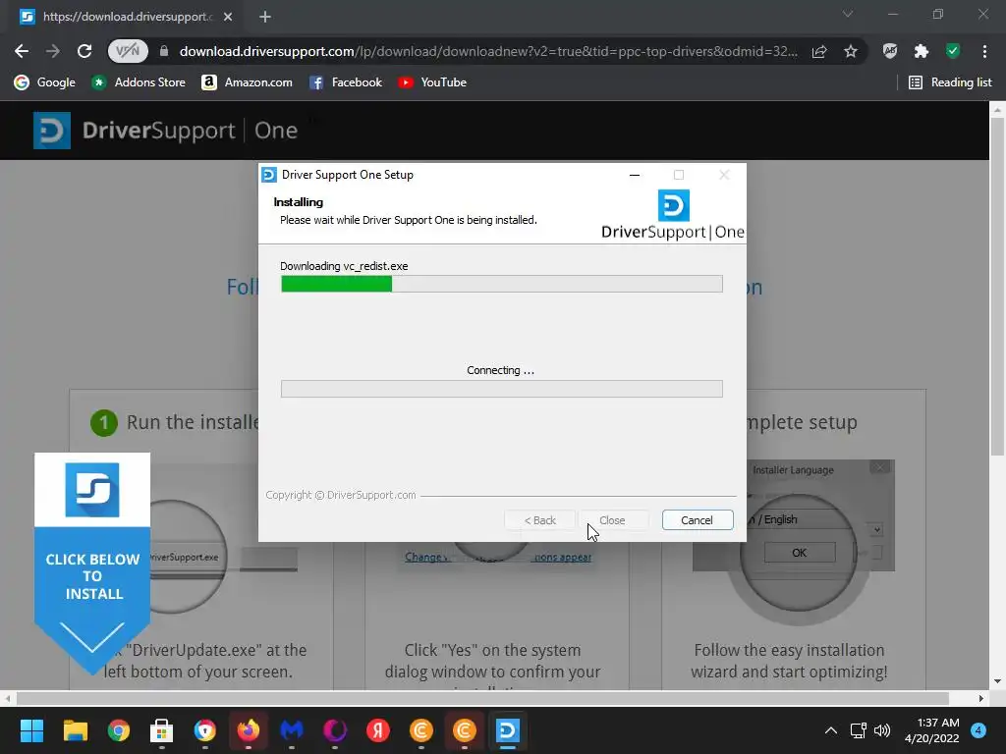
Task: Minimize the Driver Support One Setup dialog
Action: tap(635, 175)
